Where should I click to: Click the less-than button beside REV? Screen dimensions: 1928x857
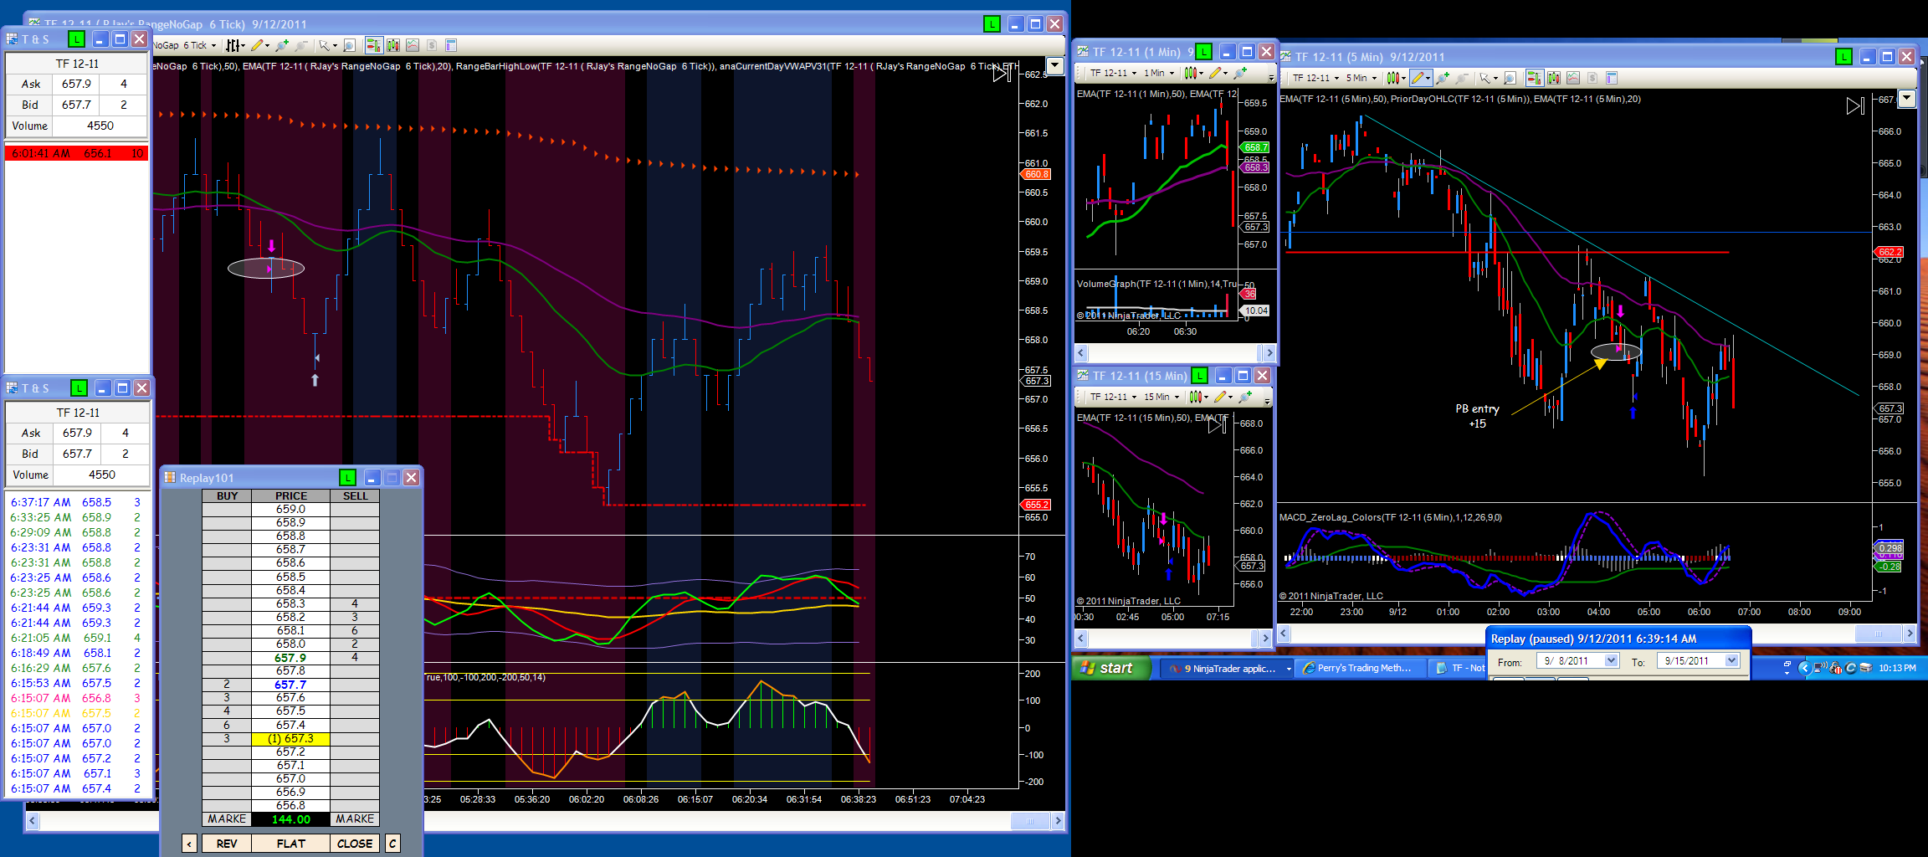coord(189,843)
